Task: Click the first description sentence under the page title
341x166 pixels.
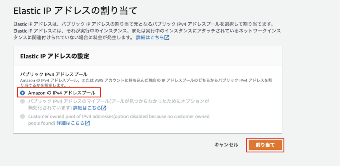Action: (143, 25)
